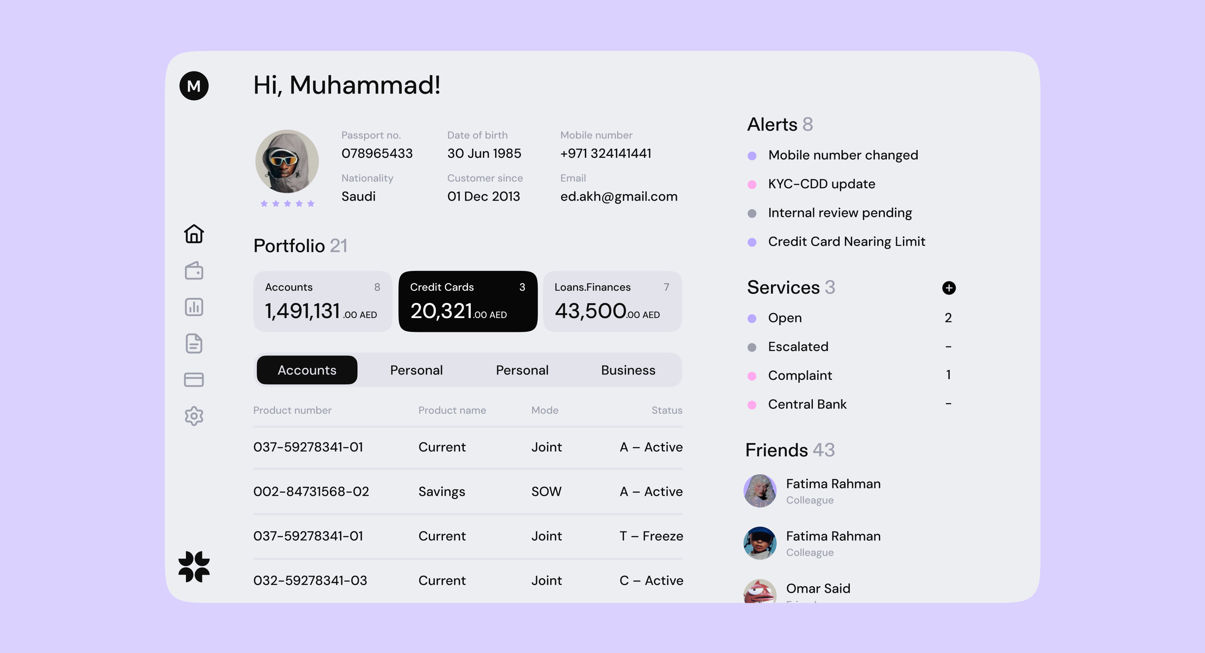The width and height of the screenshot is (1205, 653).
Task: Open the Internal review pending alert
Action: pos(830,213)
